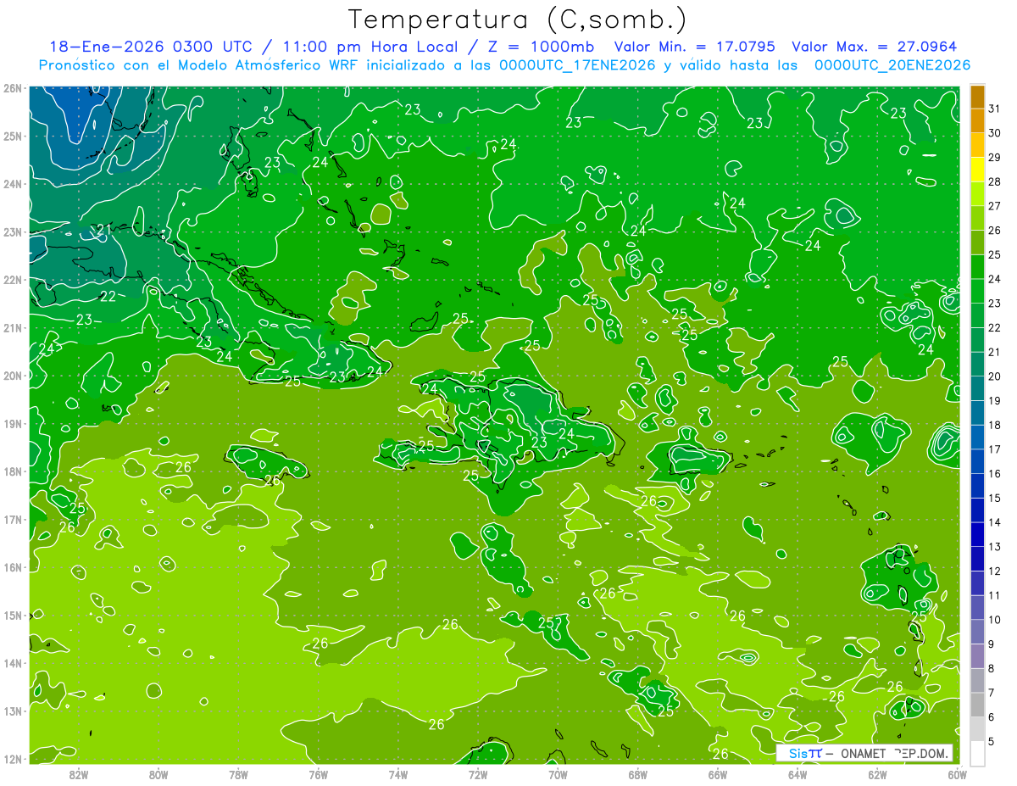Click the 18N latitude axis label

click(13, 471)
